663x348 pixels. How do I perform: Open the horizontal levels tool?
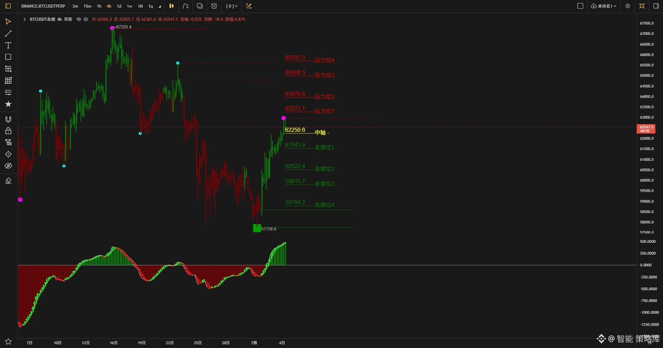(x=8, y=92)
